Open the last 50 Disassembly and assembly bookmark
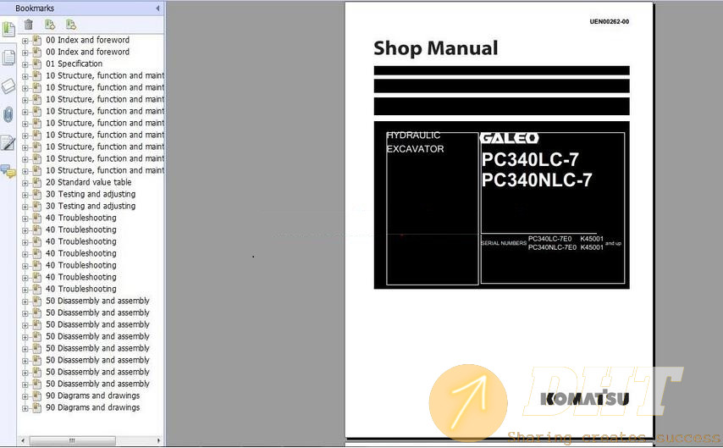Screen dimensions: 723x448 [x=97, y=384]
